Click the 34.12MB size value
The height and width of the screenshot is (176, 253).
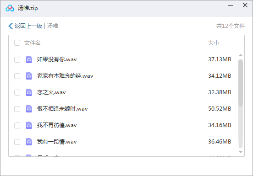coord(220,75)
